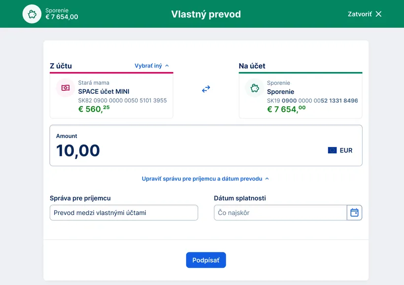Collapse the Upraviť správu pre príjemcu section
The image size is (404, 285).
[206, 178]
